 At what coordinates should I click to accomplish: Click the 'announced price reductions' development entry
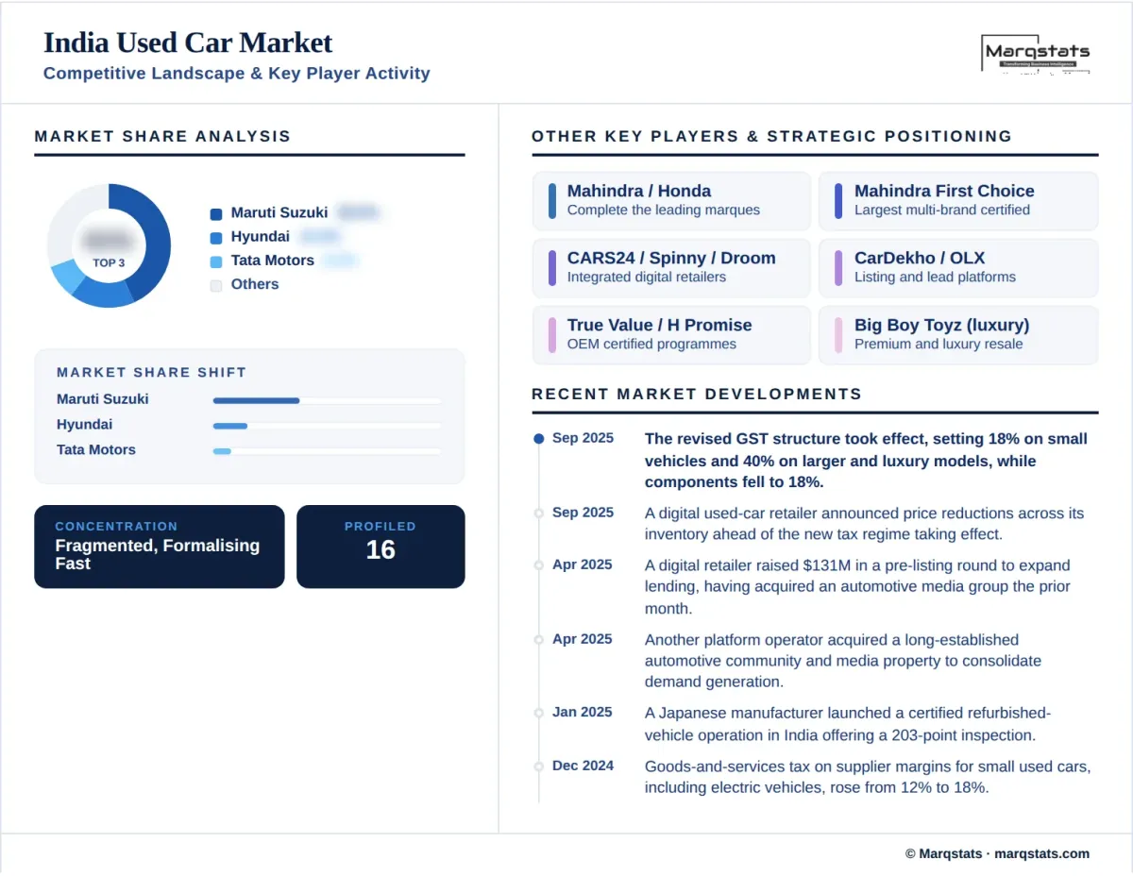[865, 524]
